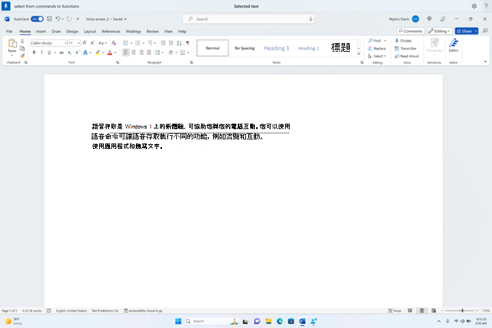Toggle Italic formatting

(42, 53)
